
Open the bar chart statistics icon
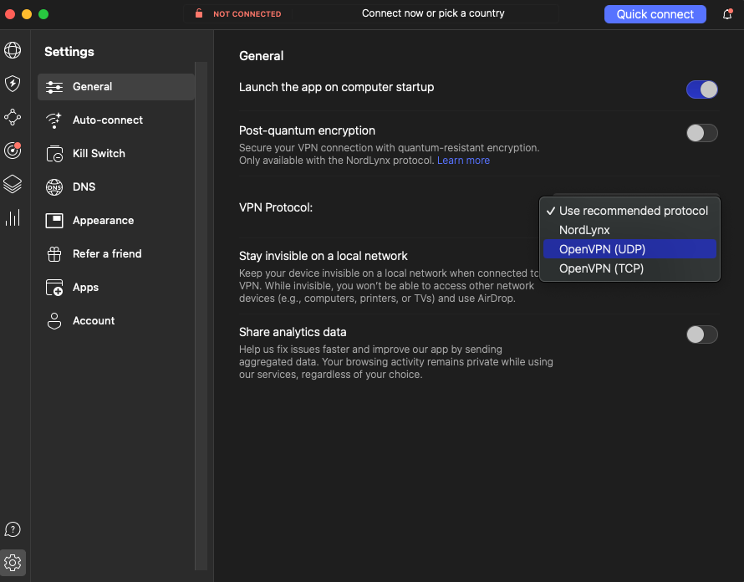(13, 217)
